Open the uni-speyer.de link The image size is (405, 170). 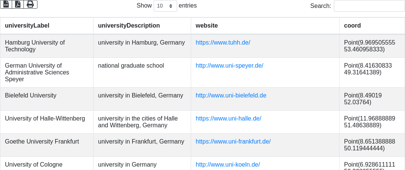[229, 65]
